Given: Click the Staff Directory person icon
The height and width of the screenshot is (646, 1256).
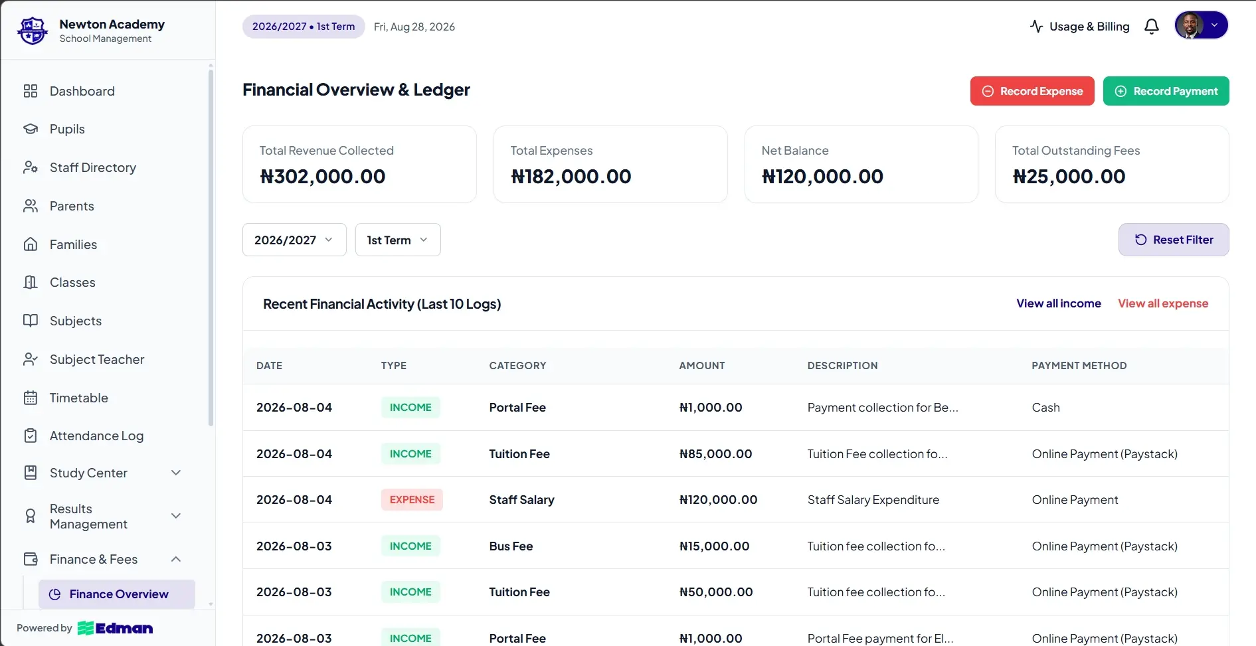Looking at the screenshot, I should [31, 167].
